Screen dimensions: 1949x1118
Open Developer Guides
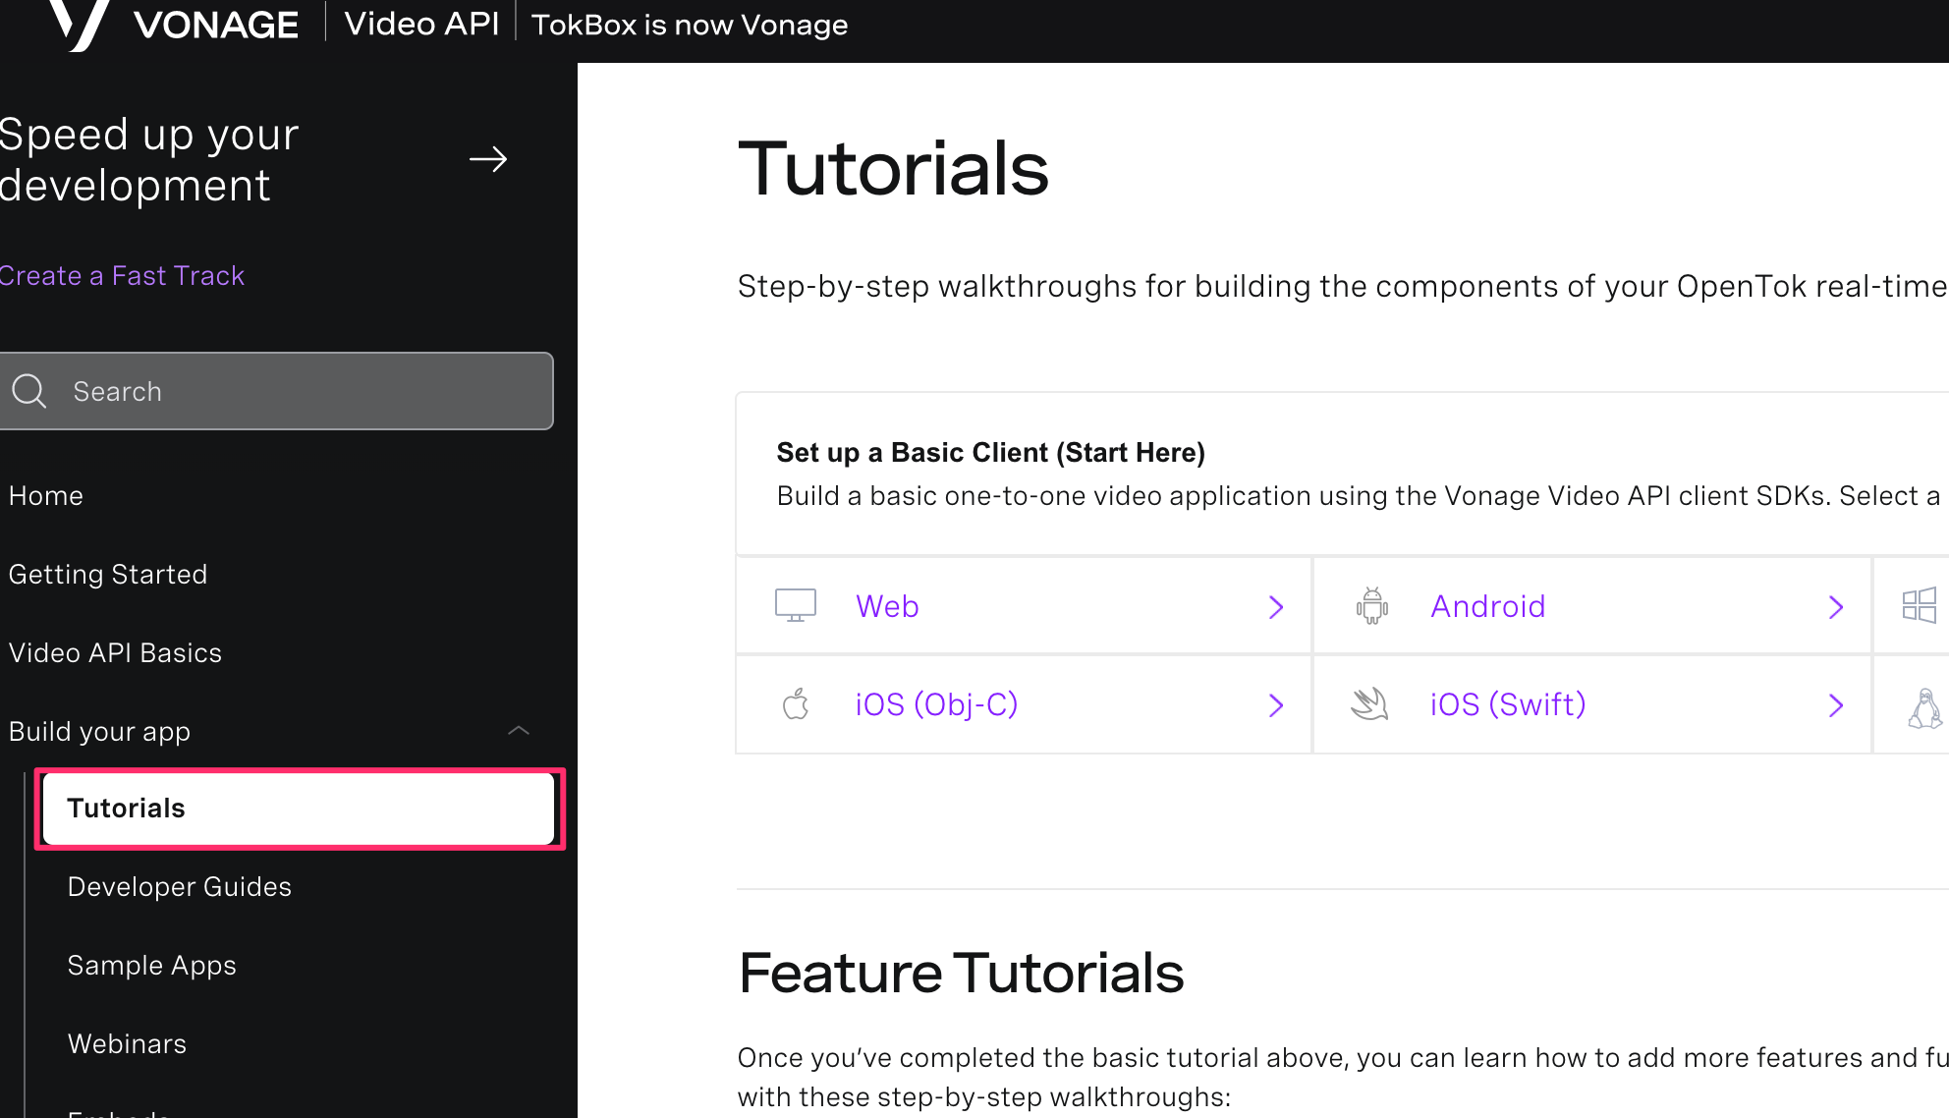click(179, 886)
